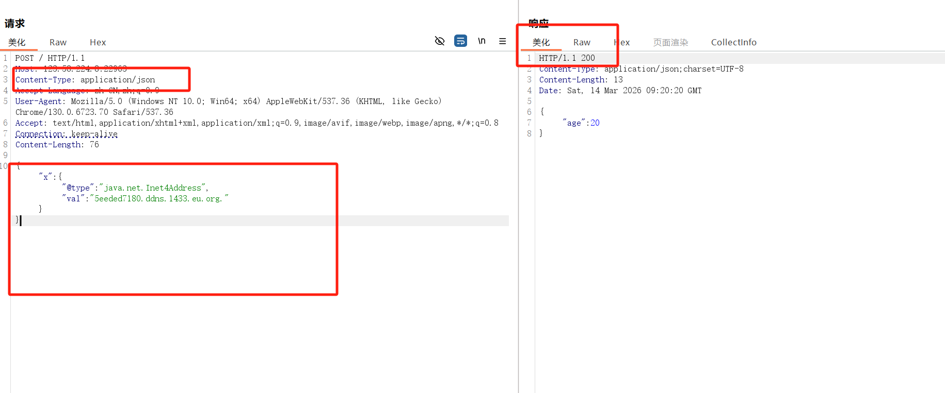Toggle the hide-content eye icon in request
This screenshot has width=945, height=393.
pyautogui.click(x=440, y=41)
